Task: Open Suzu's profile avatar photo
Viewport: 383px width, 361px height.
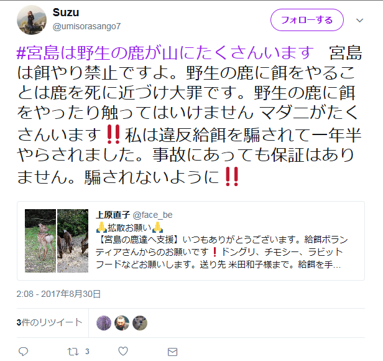Action: point(32,20)
